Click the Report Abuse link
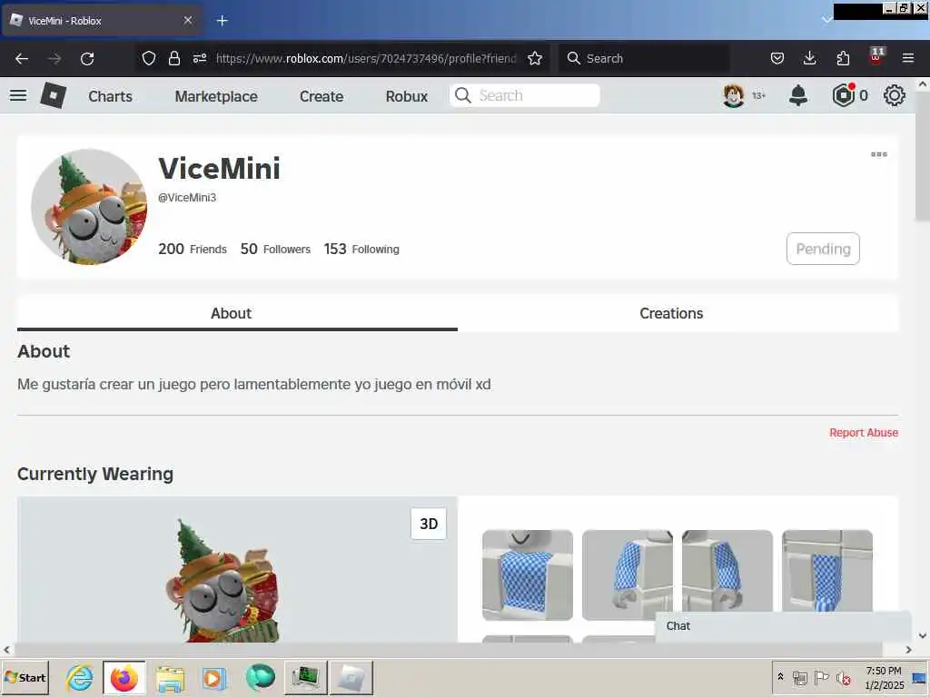 (864, 433)
